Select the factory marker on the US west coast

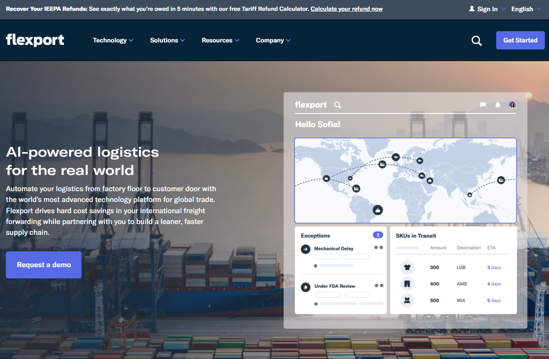click(x=326, y=178)
